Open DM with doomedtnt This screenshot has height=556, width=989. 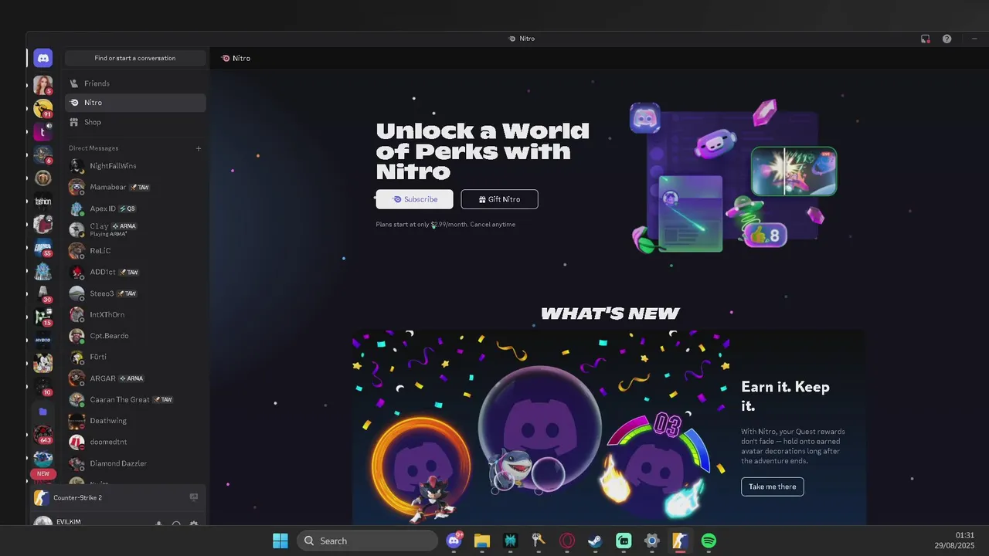[135, 442]
